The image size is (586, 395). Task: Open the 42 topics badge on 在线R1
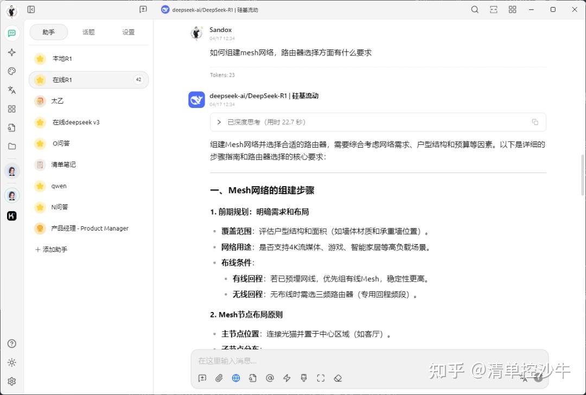point(139,80)
